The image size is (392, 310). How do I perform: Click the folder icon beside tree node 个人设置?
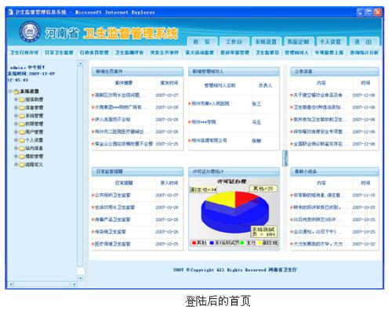[22, 140]
